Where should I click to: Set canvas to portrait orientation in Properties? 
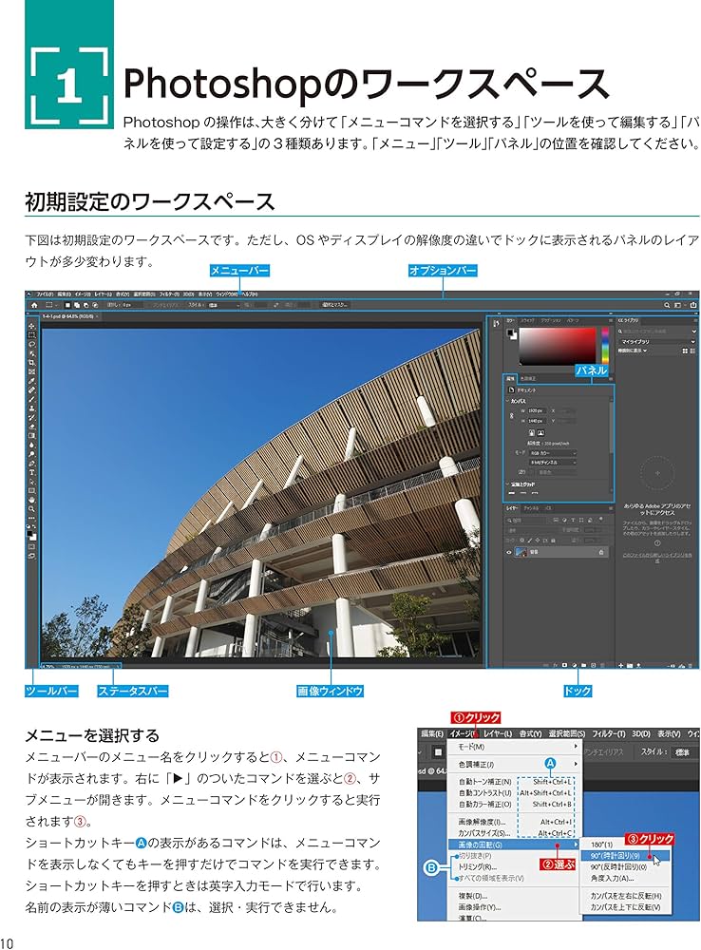click(531, 432)
